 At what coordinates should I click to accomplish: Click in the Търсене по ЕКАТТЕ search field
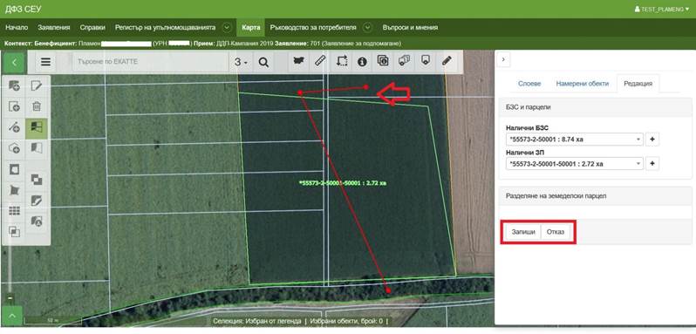pyautogui.click(x=151, y=62)
